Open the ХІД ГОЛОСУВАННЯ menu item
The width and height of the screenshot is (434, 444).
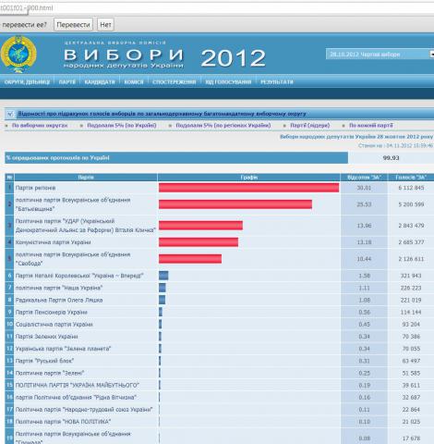pos(228,82)
